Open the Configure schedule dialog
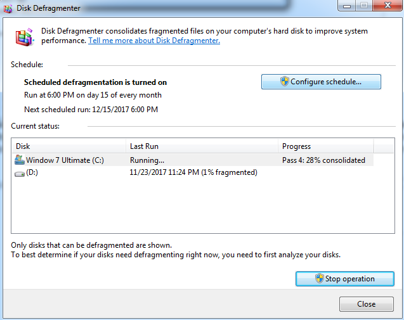The height and width of the screenshot is (320, 404). coord(321,82)
